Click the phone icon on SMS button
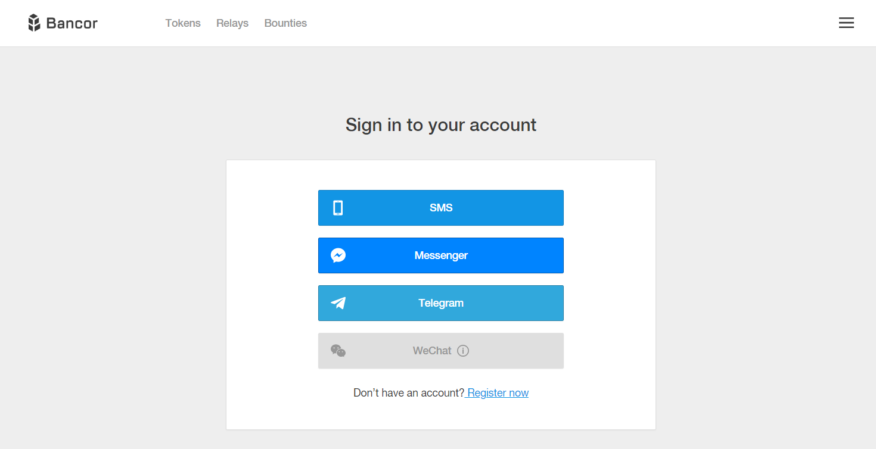 pyautogui.click(x=338, y=208)
